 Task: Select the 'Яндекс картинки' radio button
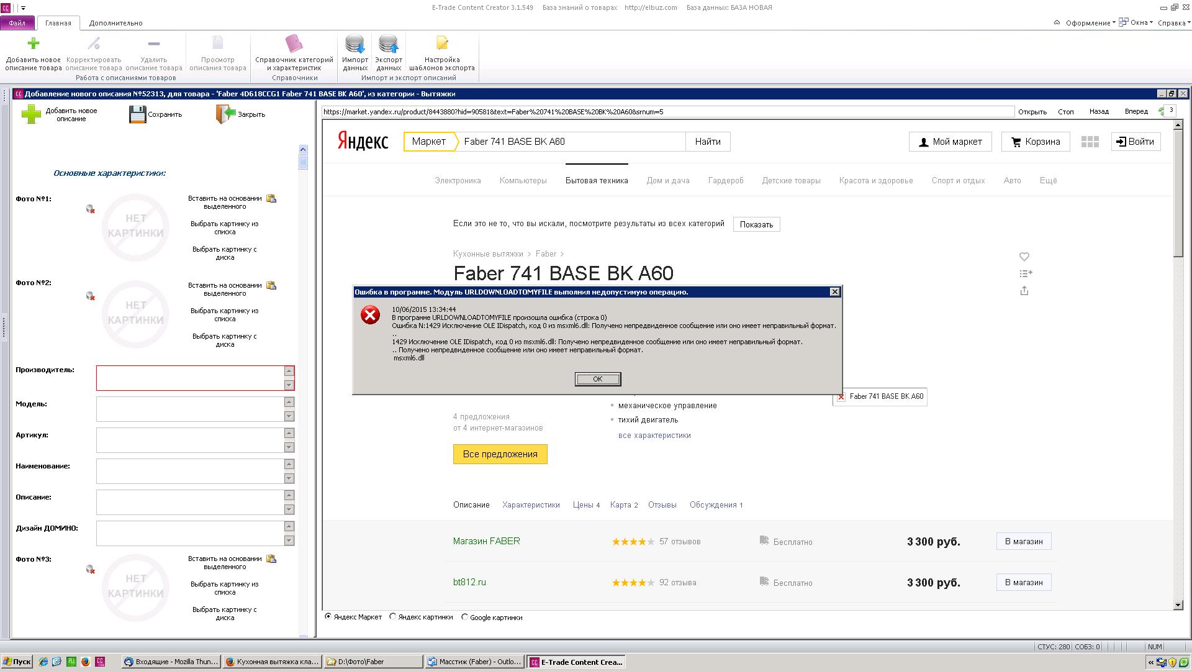pos(392,617)
